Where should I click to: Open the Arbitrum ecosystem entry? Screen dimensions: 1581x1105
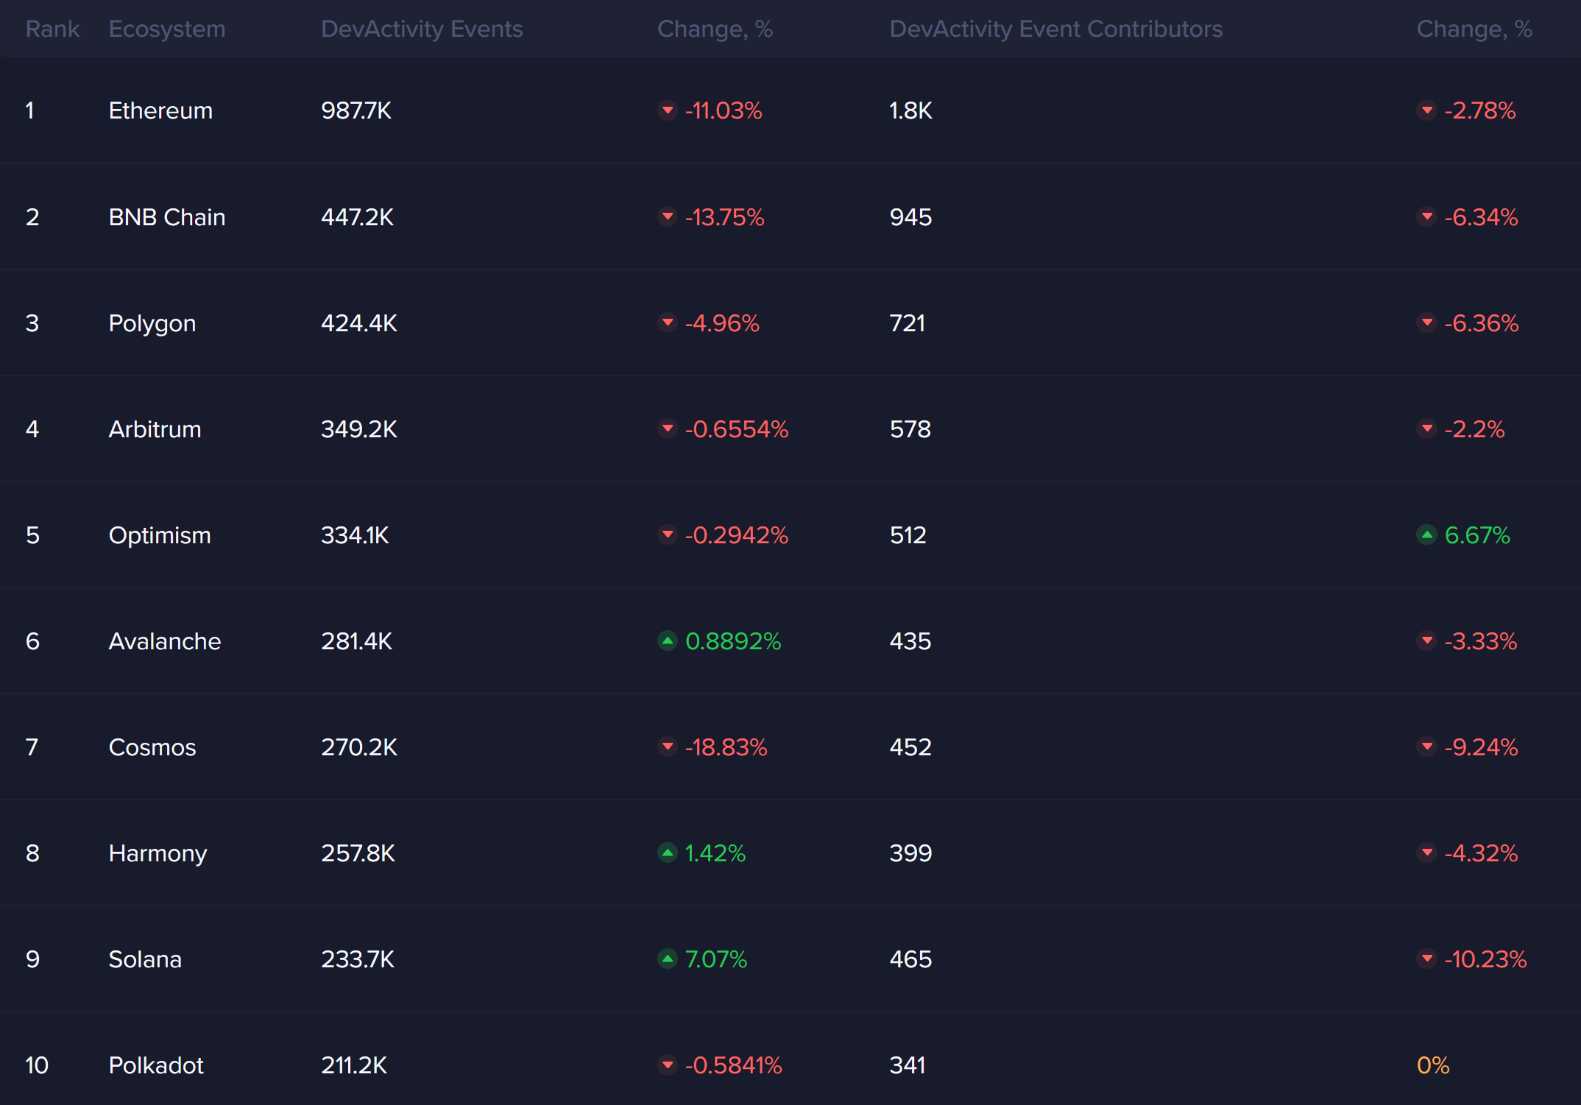(x=155, y=429)
